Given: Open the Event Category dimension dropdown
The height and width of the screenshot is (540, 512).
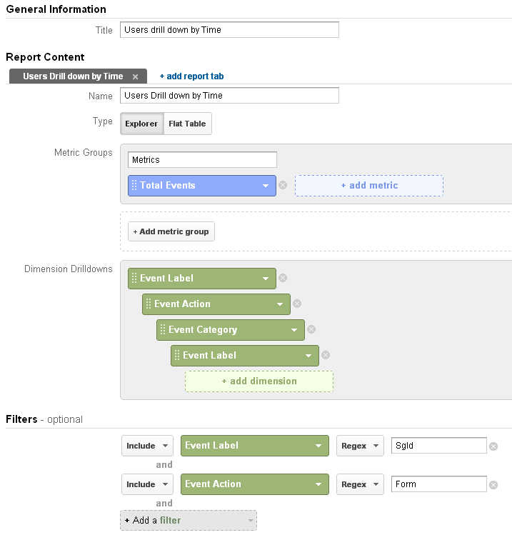Looking at the screenshot, I should click(x=294, y=330).
